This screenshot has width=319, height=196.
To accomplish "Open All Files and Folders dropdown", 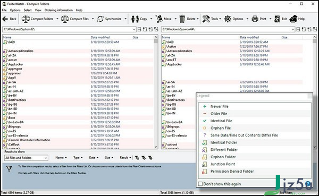I will click(x=26, y=158).
